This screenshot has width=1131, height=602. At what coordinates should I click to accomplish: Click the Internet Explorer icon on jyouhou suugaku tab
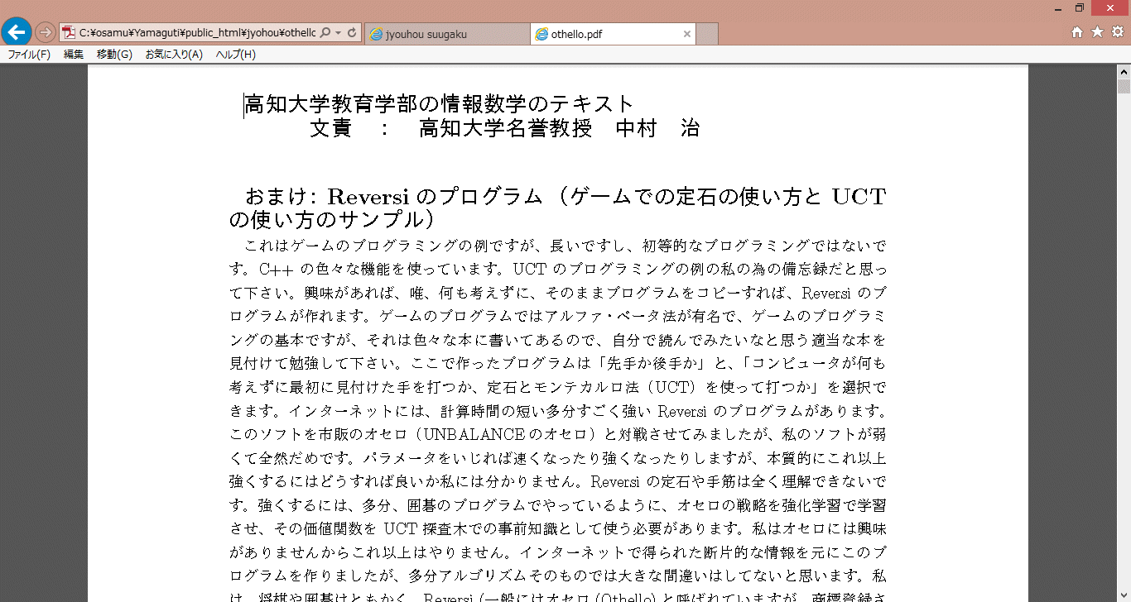[376, 34]
